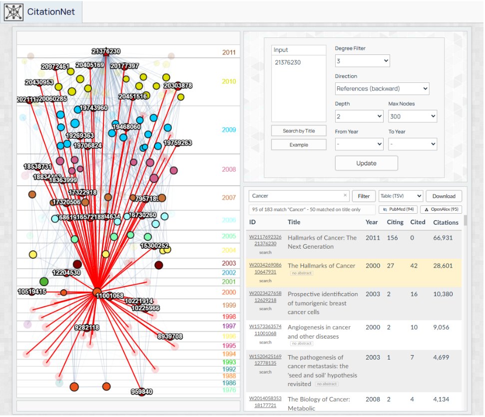The image size is (485, 417).
Task: Sort table by Cited column header
Action: [418, 222]
